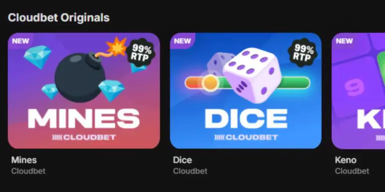Click the NEW badge on Dice card

coord(182,41)
